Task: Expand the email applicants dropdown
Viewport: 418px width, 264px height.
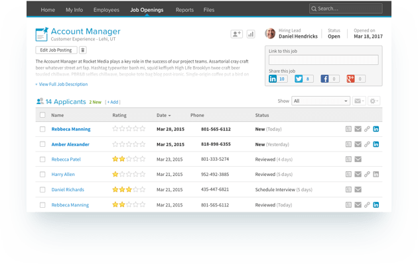Action: pyautogui.click(x=359, y=101)
